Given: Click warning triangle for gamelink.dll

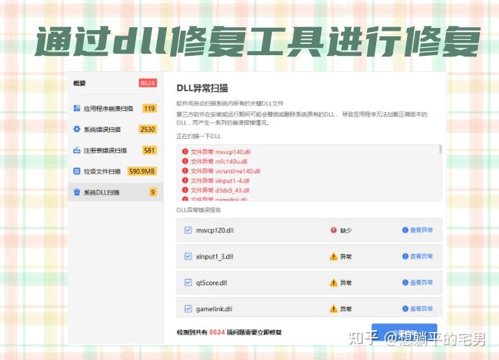Looking at the screenshot, I should click(x=334, y=308).
